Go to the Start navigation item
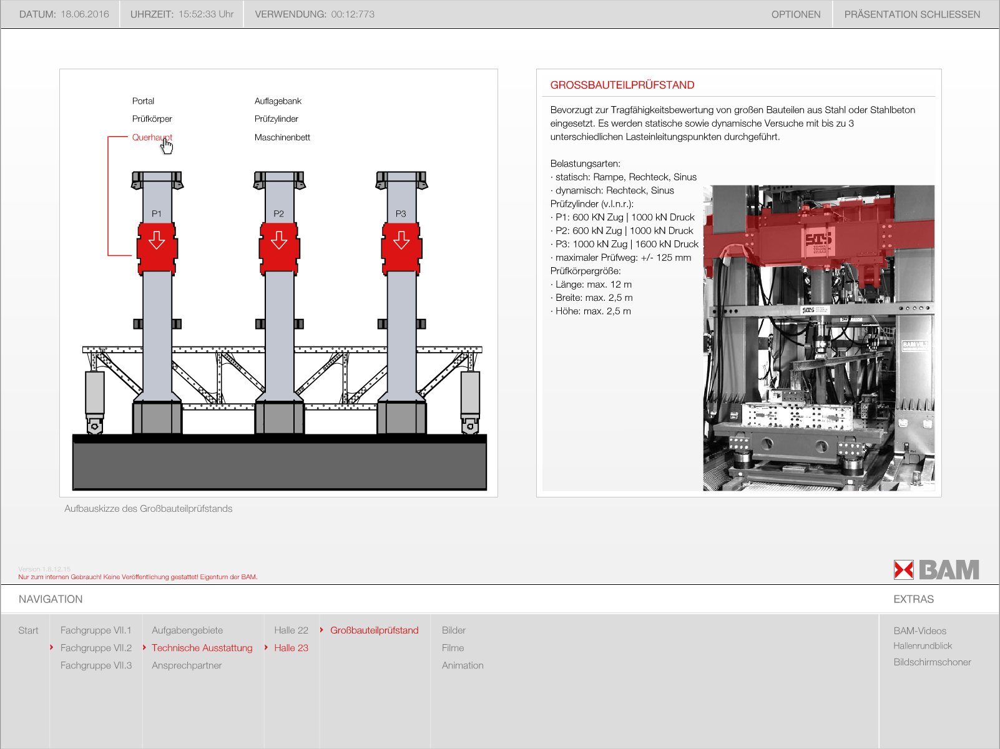 coord(28,630)
